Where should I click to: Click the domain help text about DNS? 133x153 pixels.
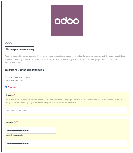[65, 101]
